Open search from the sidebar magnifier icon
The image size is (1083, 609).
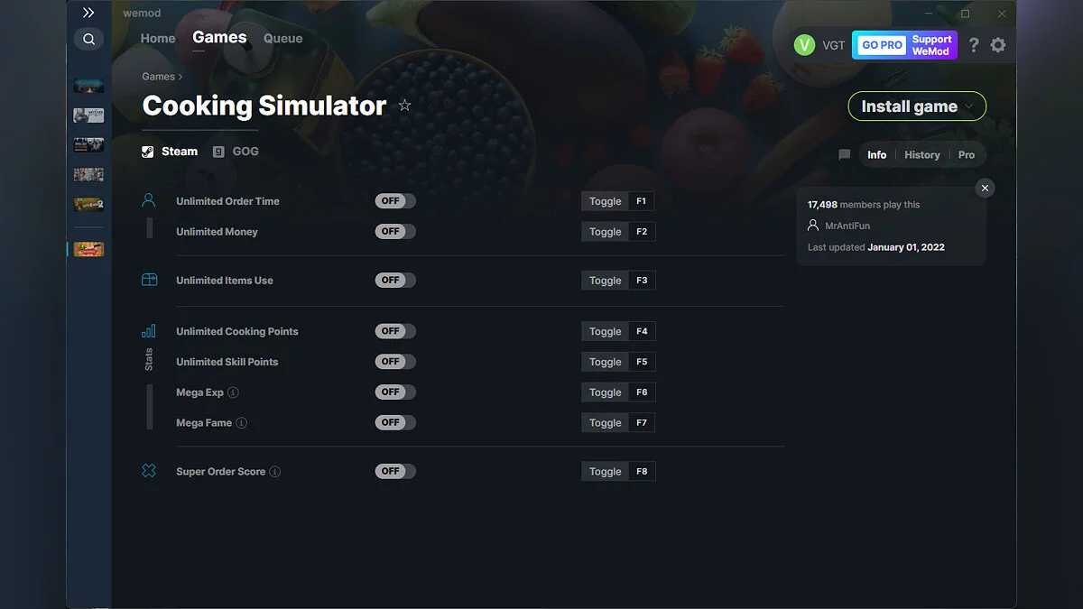[88, 39]
